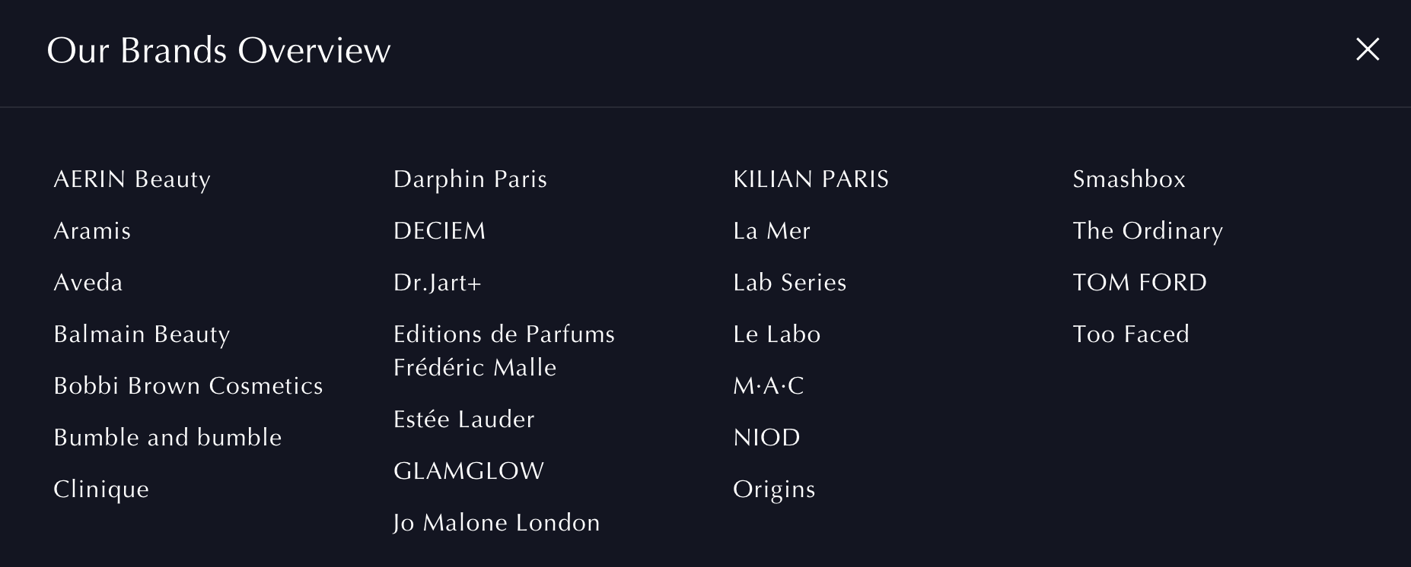
Task: Select Aveda from the brands list
Action: coord(88,283)
